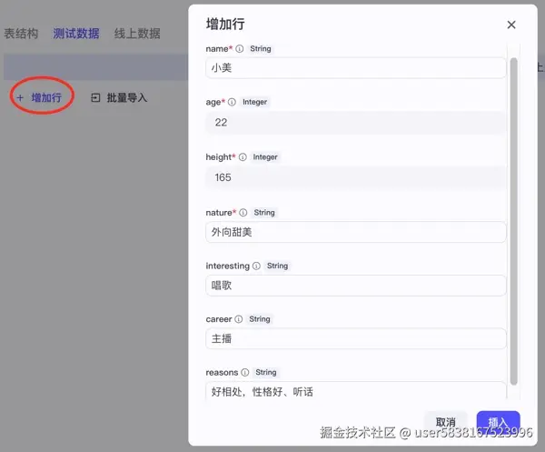Viewport: 545px width, 452px height.
Task: Focus the nature field with 外向甜美
Action: (x=355, y=232)
